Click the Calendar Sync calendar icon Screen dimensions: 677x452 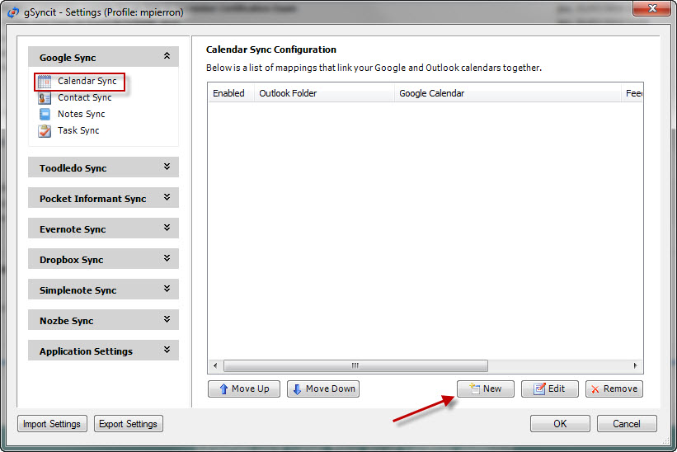pos(44,82)
